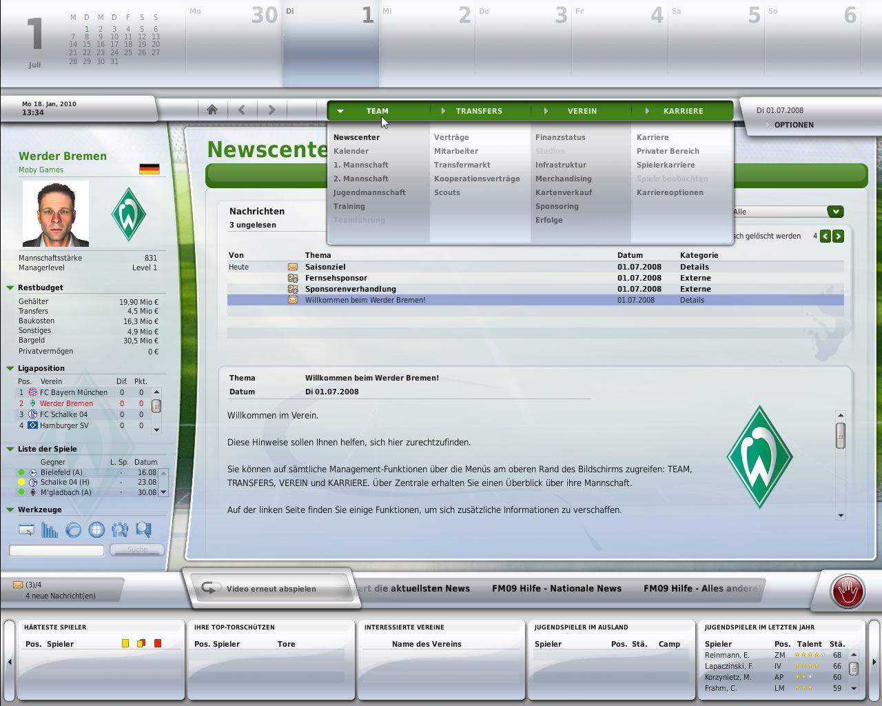The width and height of the screenshot is (882, 706).
Task: Click the large Werder Bremen crest in message
Action: pos(759,456)
